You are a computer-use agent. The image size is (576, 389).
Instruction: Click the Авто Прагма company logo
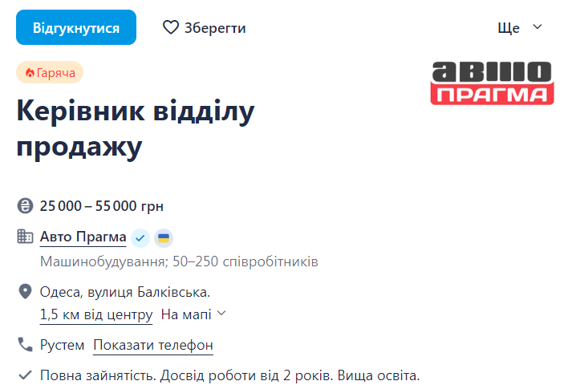[493, 83]
